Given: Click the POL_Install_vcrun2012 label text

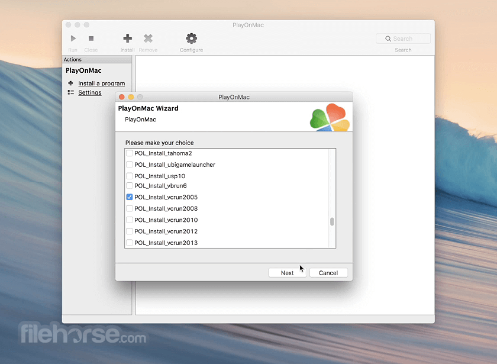Looking at the screenshot, I should click(x=166, y=231).
